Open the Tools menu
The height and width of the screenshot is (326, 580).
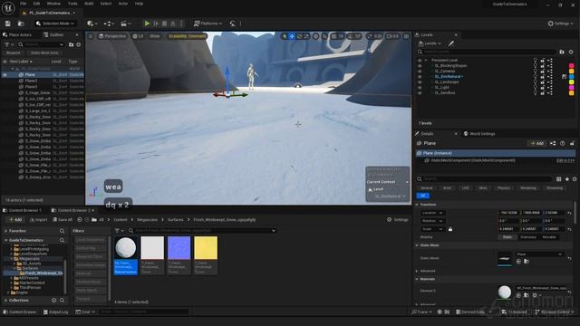click(x=72, y=4)
